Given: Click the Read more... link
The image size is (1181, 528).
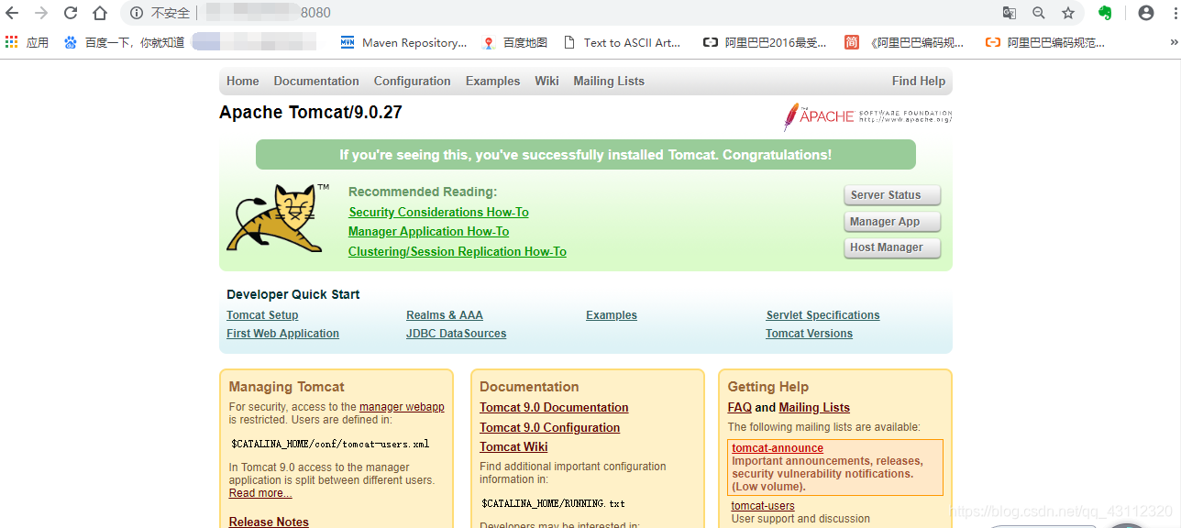Looking at the screenshot, I should (260, 493).
